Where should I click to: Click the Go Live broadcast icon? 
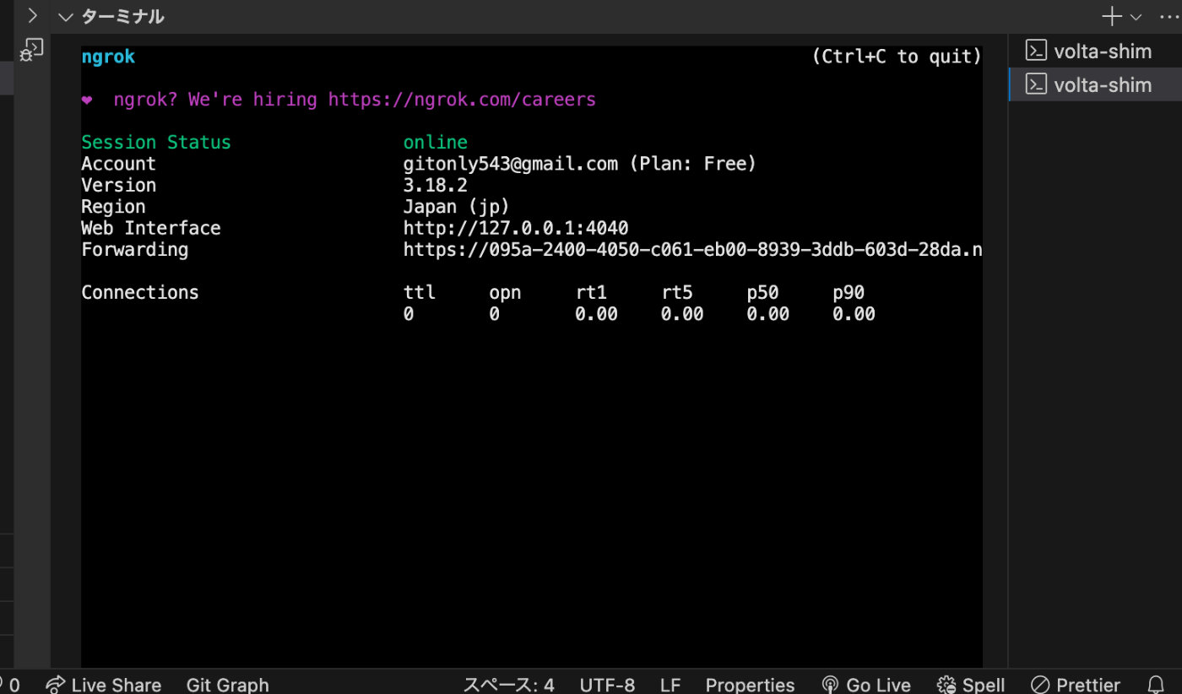point(830,685)
